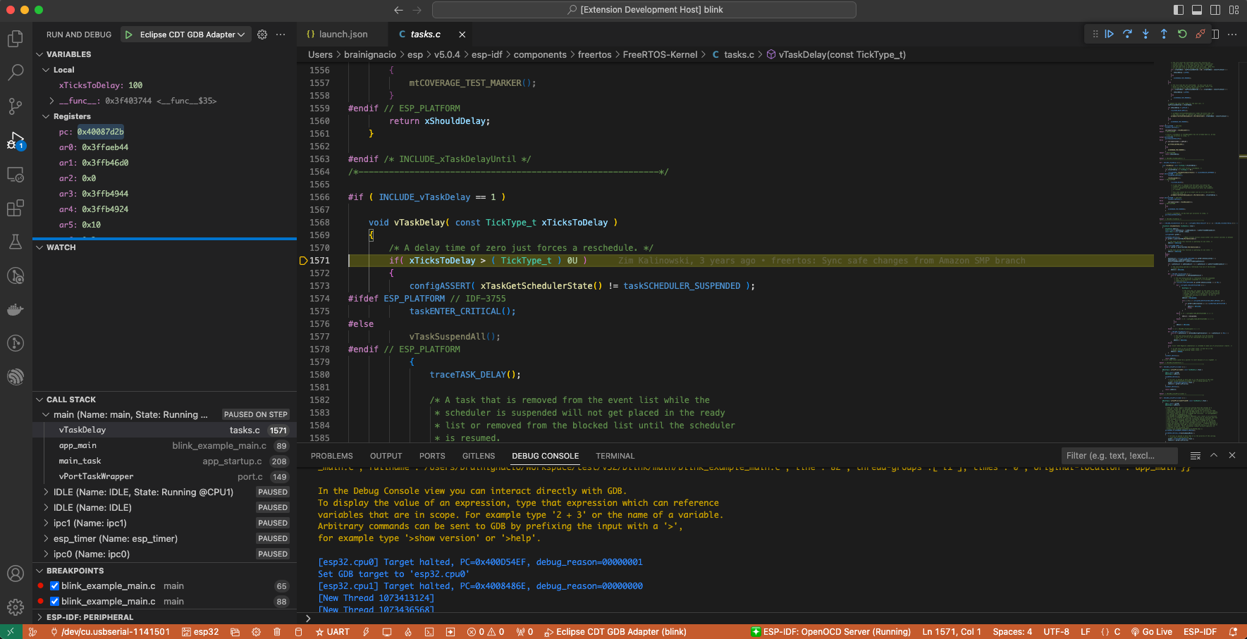Screen dimensions: 1247x639
Task: Open the Search view in activity bar
Action: click(x=16, y=72)
